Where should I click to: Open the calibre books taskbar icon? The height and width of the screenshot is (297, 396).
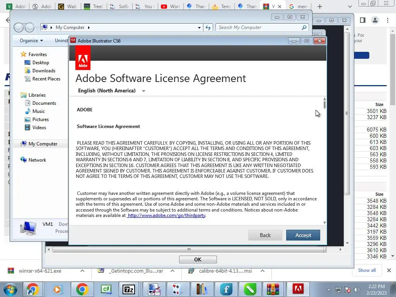click(x=202, y=289)
